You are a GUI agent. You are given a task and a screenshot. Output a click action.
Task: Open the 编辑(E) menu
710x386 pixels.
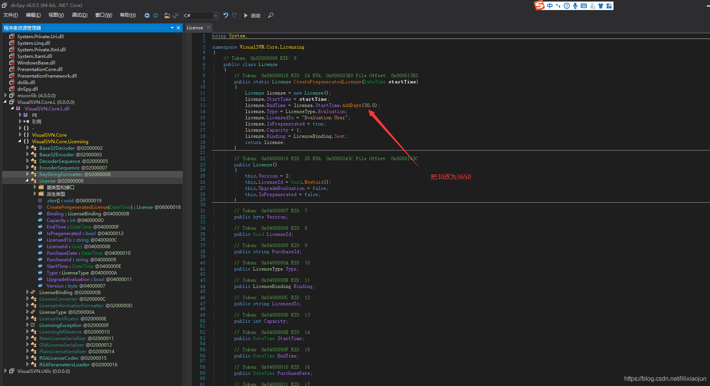(33, 15)
